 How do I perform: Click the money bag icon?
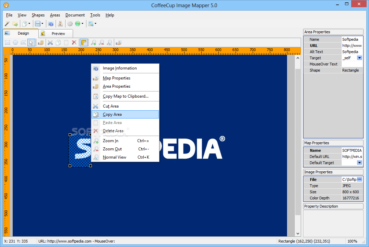(x=60, y=24)
